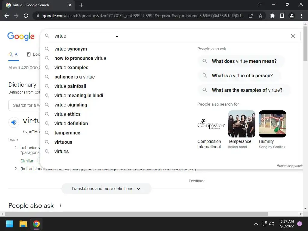This screenshot has height=231, width=308.
Task: Expand Translations and more definitions
Action: pyautogui.click(x=106, y=189)
